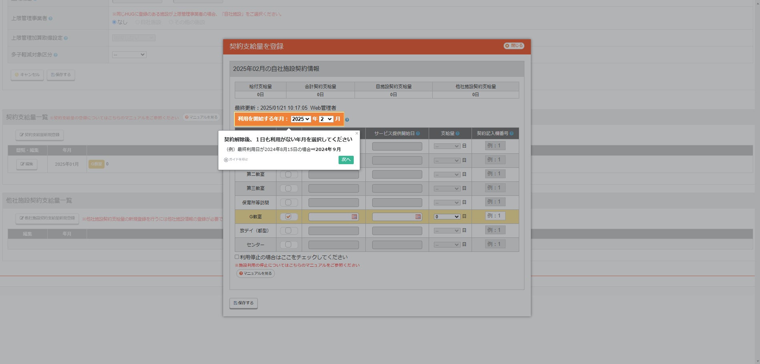Click the G教室 tag in 2025年01月 row

click(97, 164)
